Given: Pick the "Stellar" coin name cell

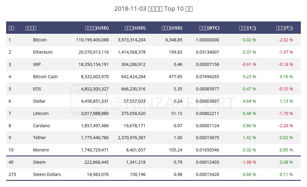Looking at the screenshot, I should click(x=39, y=101).
